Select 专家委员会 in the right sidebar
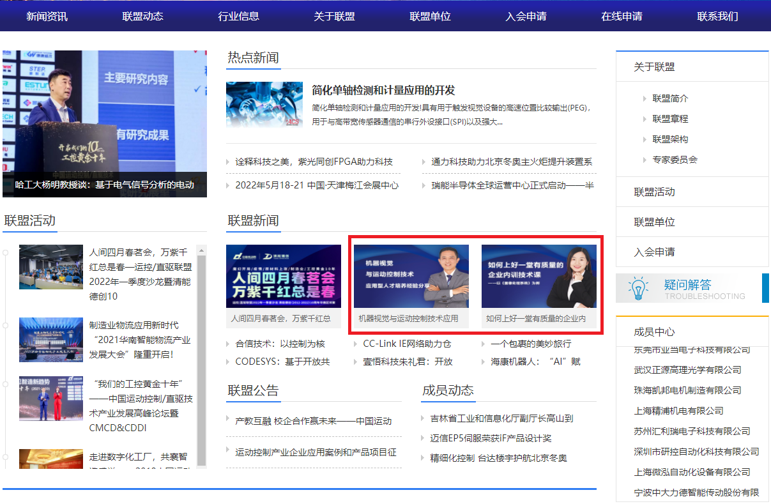 tap(675, 160)
